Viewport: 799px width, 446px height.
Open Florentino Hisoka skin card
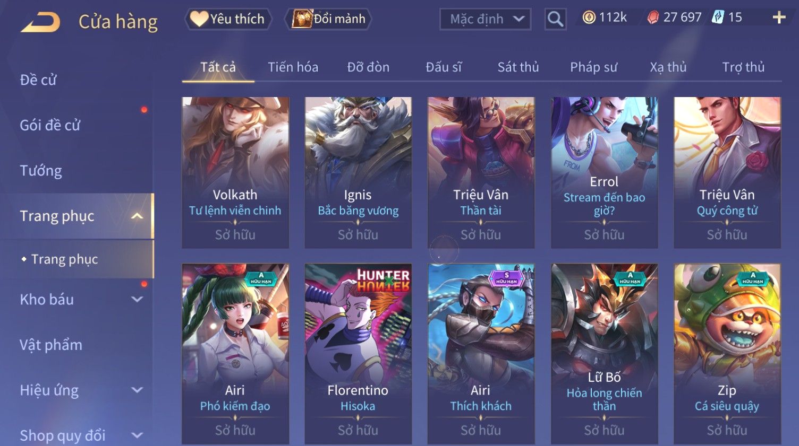click(x=358, y=354)
